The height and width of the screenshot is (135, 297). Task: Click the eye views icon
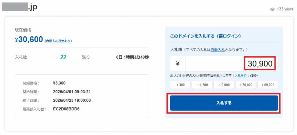(x=272, y=9)
